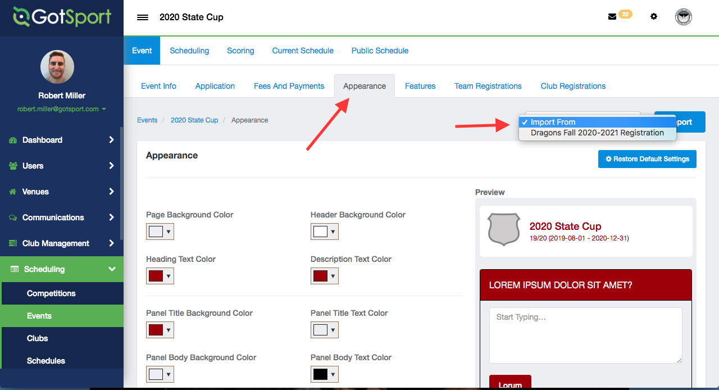Click the Scheduling sidebar icon
Viewport: 719px width, 390px height.
pos(15,269)
